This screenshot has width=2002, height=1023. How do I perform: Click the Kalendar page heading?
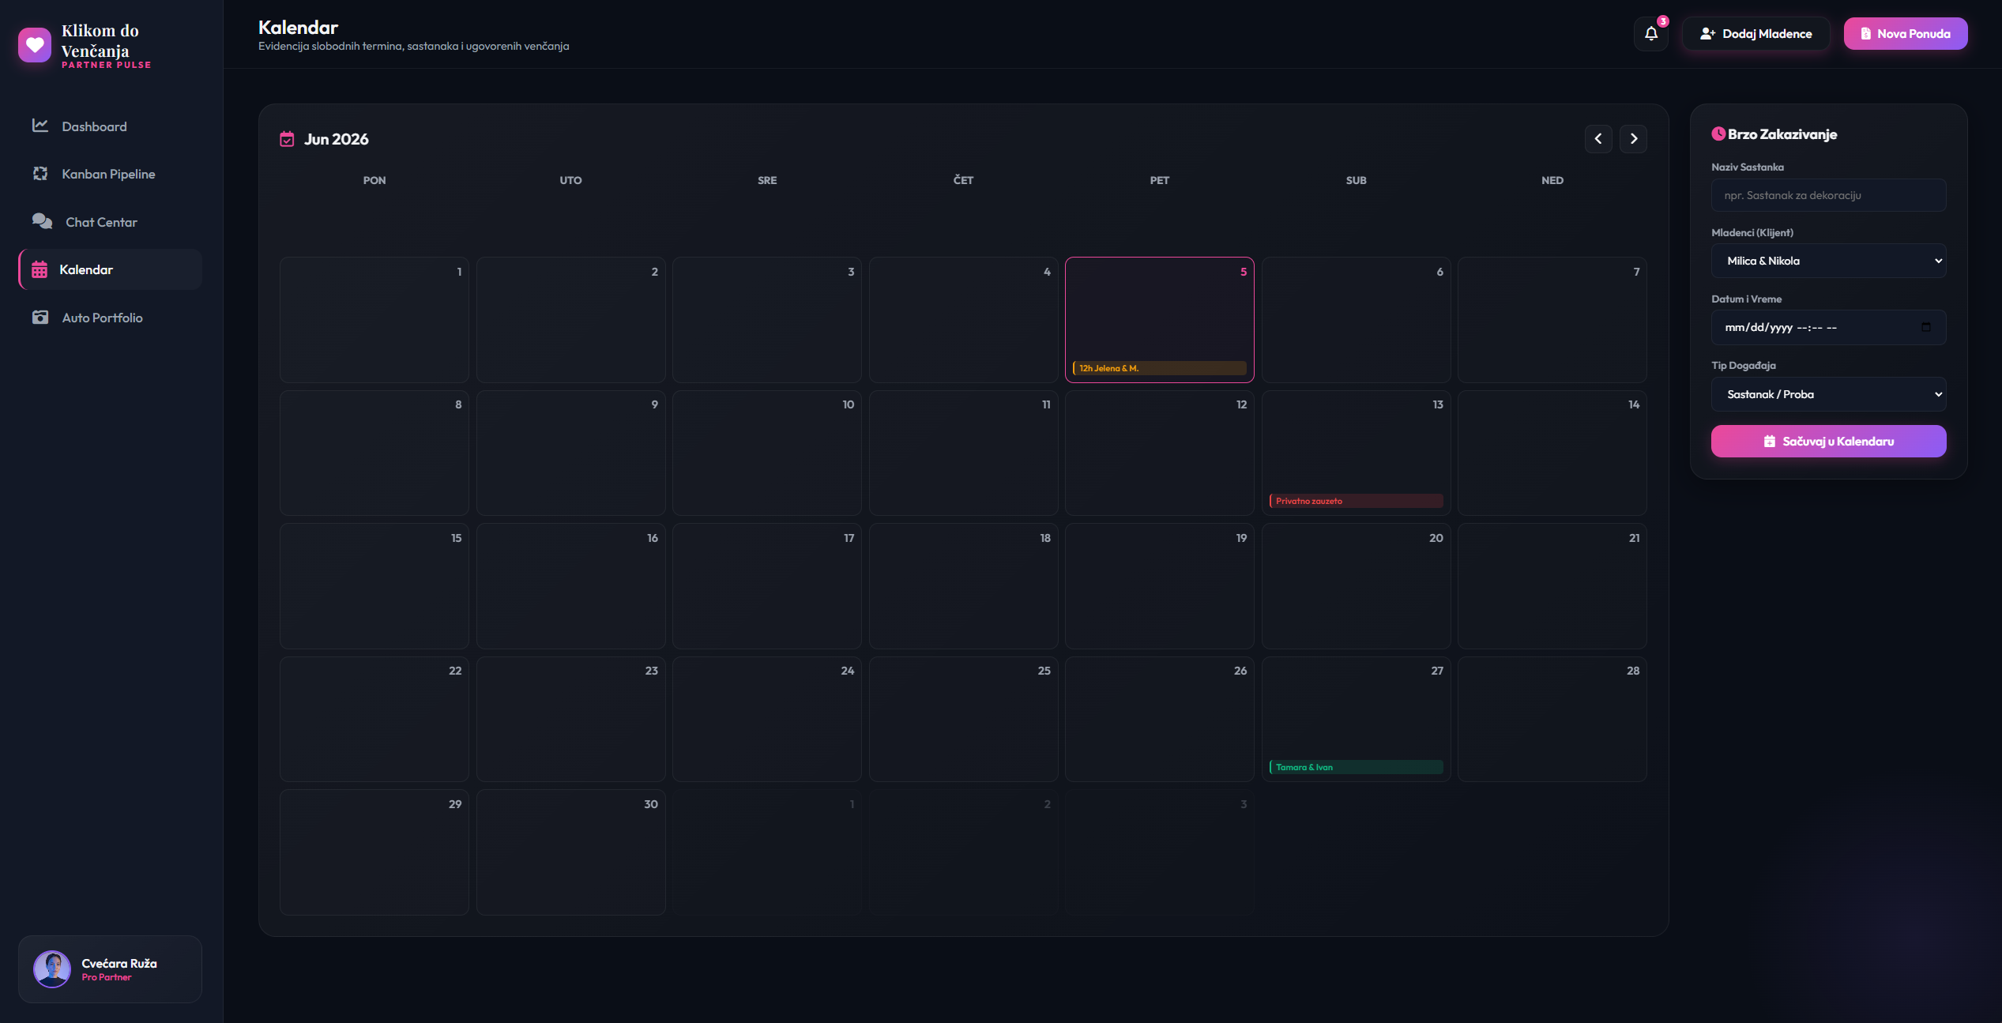pyautogui.click(x=299, y=28)
